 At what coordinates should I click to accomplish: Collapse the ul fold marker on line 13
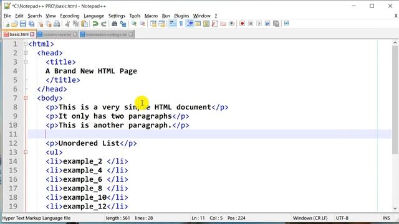pos(26,152)
